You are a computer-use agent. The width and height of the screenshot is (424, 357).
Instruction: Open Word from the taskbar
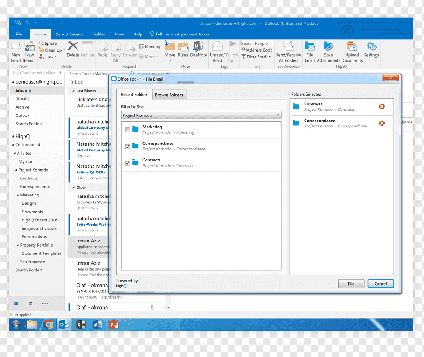tap(97, 325)
